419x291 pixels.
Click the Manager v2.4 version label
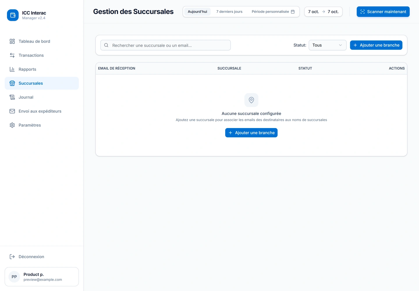(x=34, y=18)
